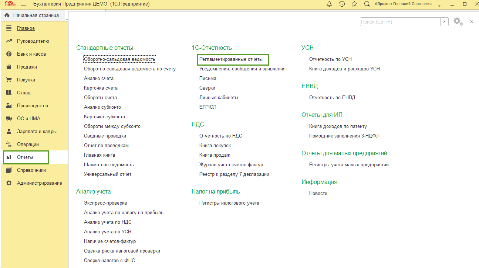Open the Экспресс-проверка link
The image size is (479, 268).
(x=105, y=203)
